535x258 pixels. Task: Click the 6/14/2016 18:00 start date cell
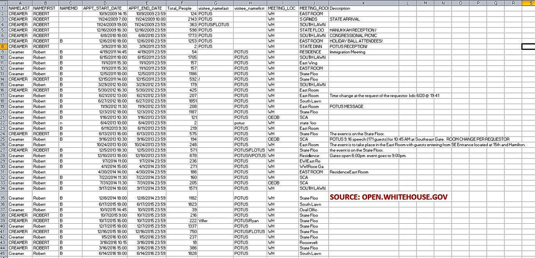coord(105,254)
